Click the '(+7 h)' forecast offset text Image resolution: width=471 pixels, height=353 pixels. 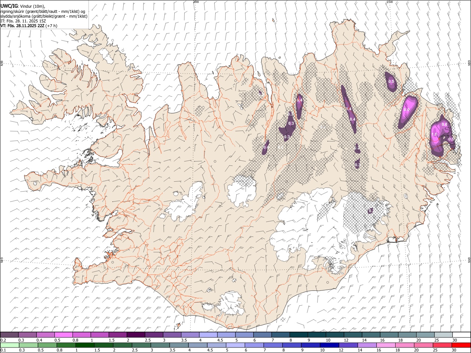pos(52,26)
